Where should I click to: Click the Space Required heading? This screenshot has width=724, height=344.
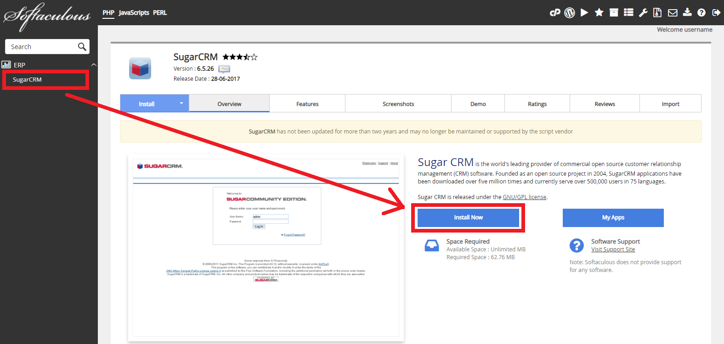[x=468, y=241]
